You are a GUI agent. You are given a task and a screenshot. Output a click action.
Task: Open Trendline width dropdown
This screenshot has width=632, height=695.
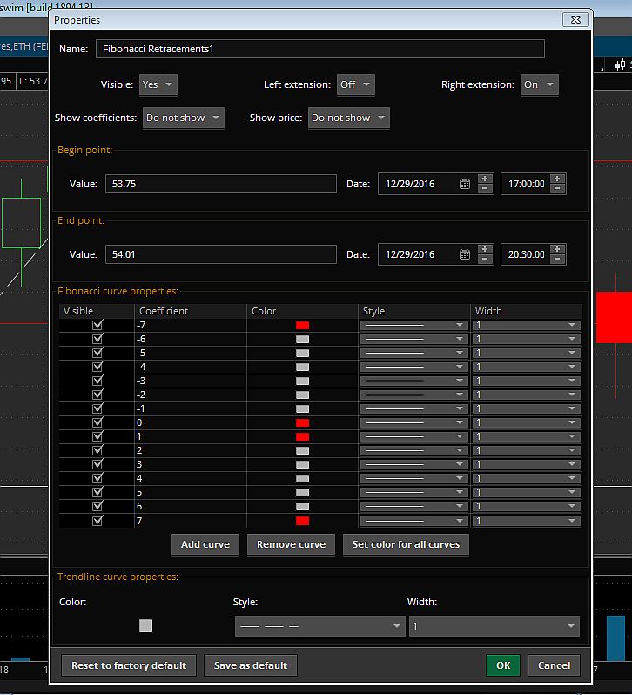click(x=494, y=626)
